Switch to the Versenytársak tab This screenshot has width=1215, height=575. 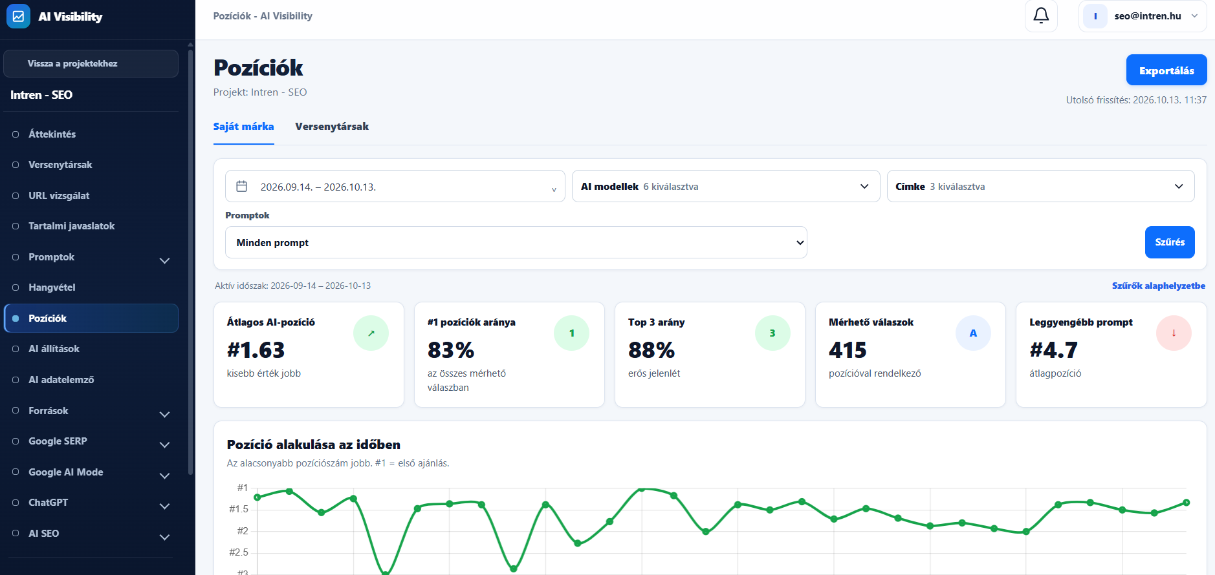pyautogui.click(x=332, y=127)
